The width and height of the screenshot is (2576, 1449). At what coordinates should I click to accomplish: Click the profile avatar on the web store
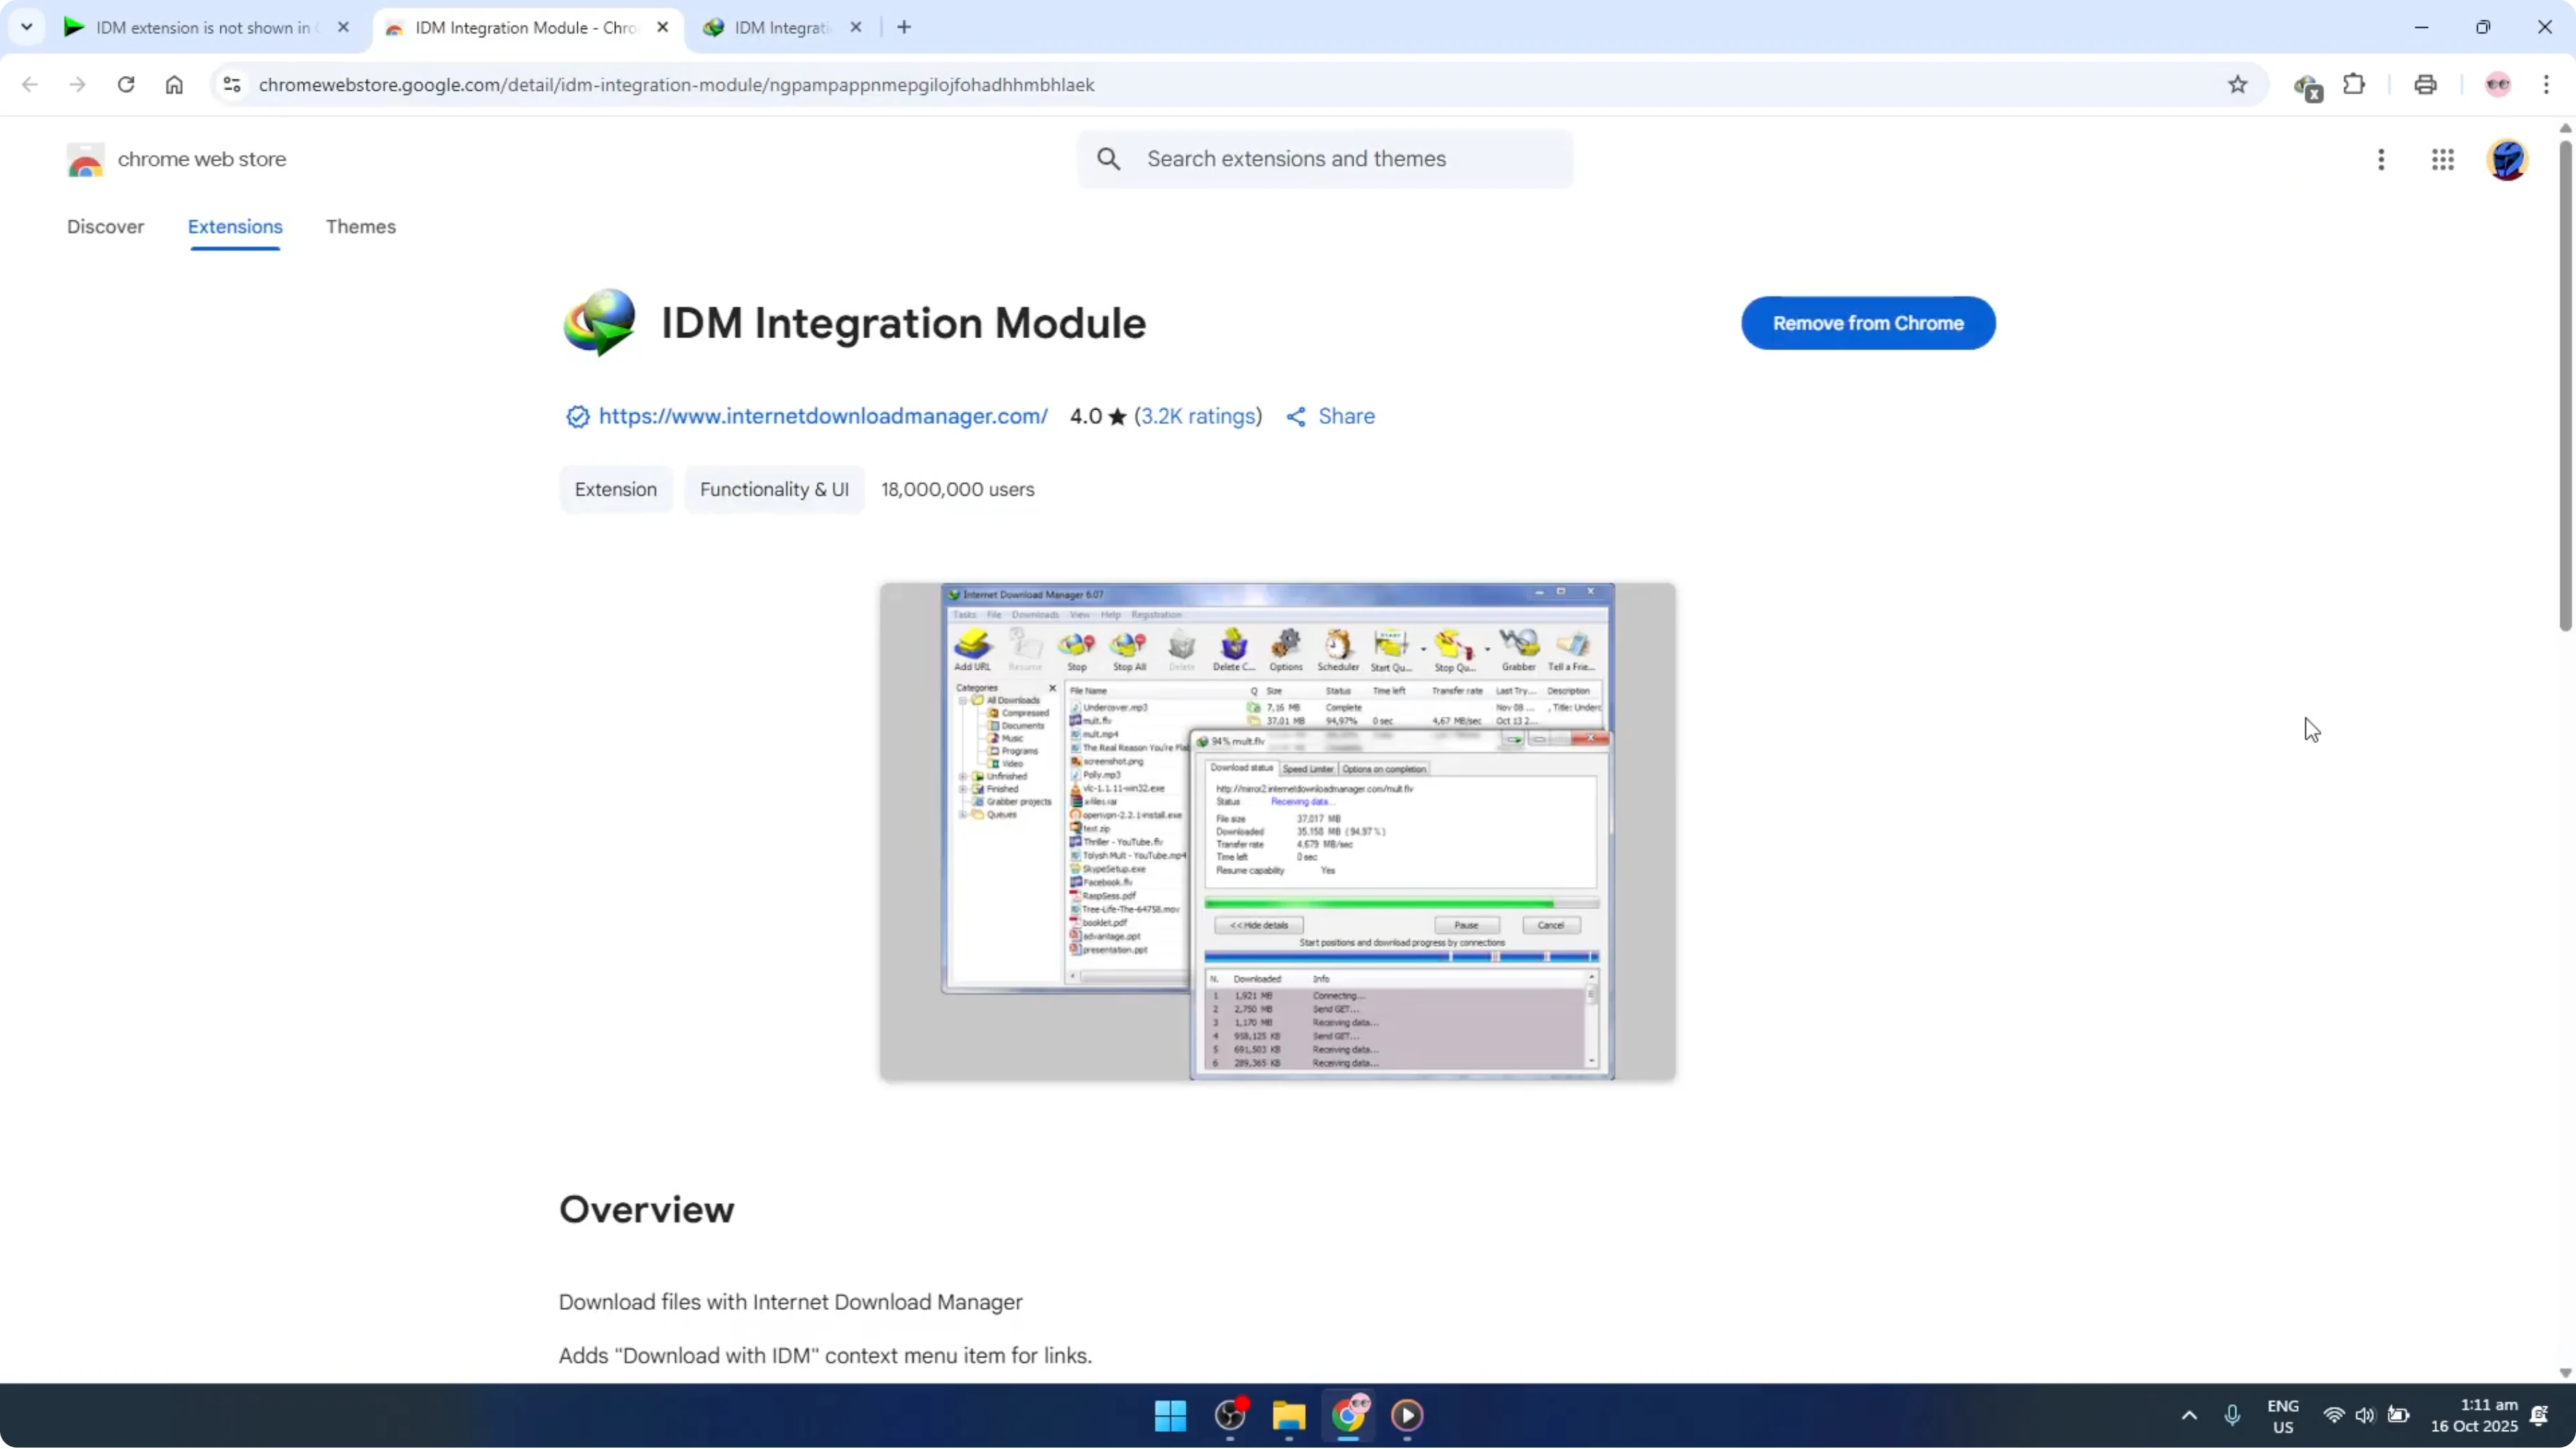2507,159
